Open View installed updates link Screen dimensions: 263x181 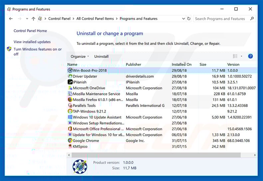[x=32, y=42]
